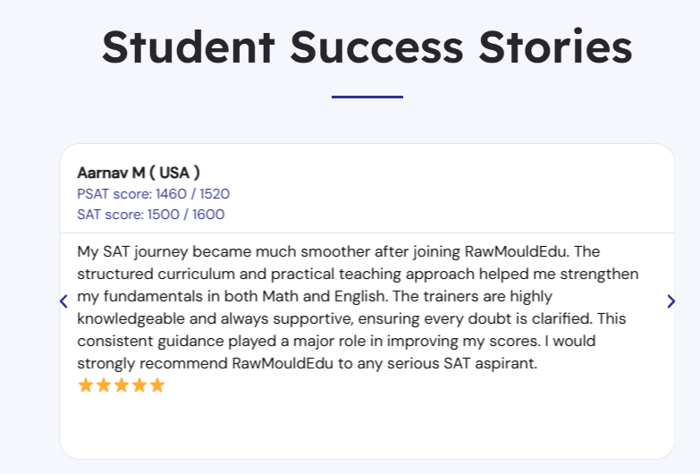The height and width of the screenshot is (474, 700).
Task: Click the blue divider line under the heading
Action: [367, 97]
